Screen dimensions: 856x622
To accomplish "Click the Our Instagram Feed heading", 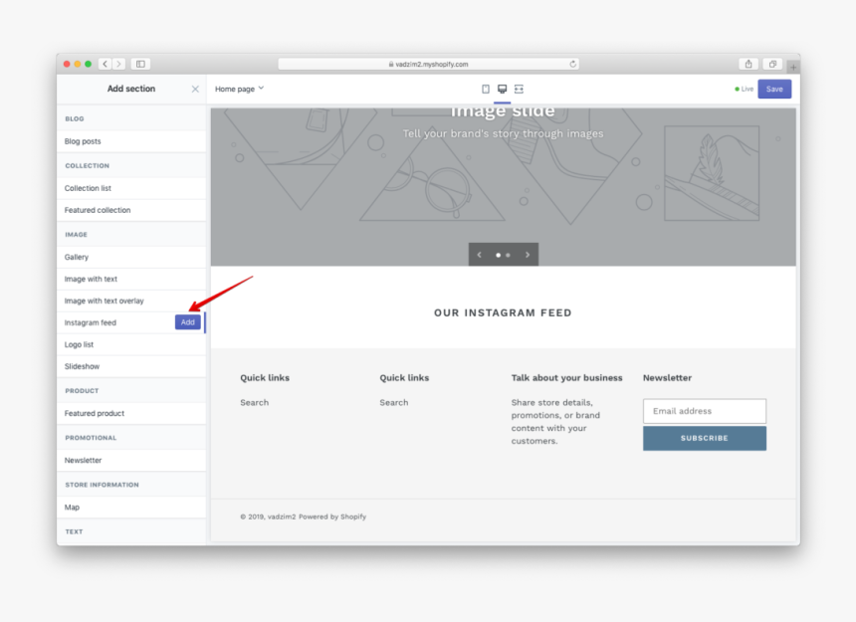I will coord(503,312).
